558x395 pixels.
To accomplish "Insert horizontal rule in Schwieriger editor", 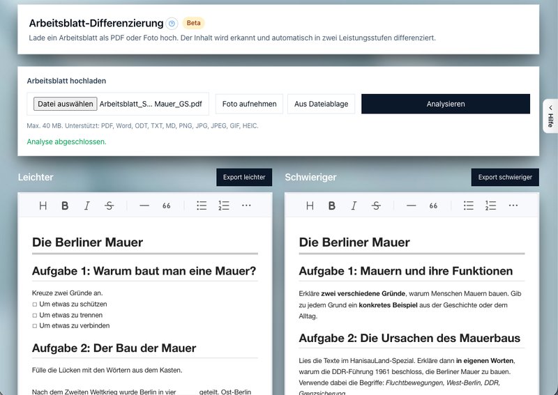I will pyautogui.click(x=411, y=206).
